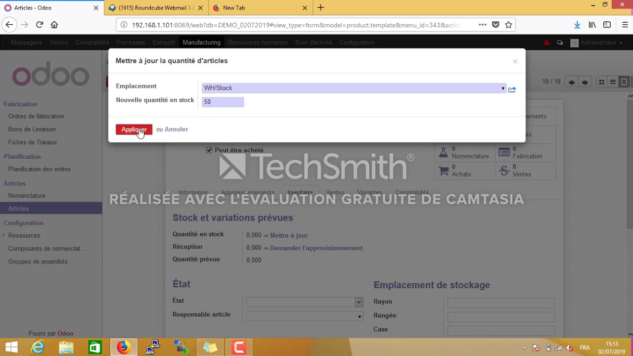The image size is (633, 356).
Task: Open Manufacturing top menu
Action: 201,43
